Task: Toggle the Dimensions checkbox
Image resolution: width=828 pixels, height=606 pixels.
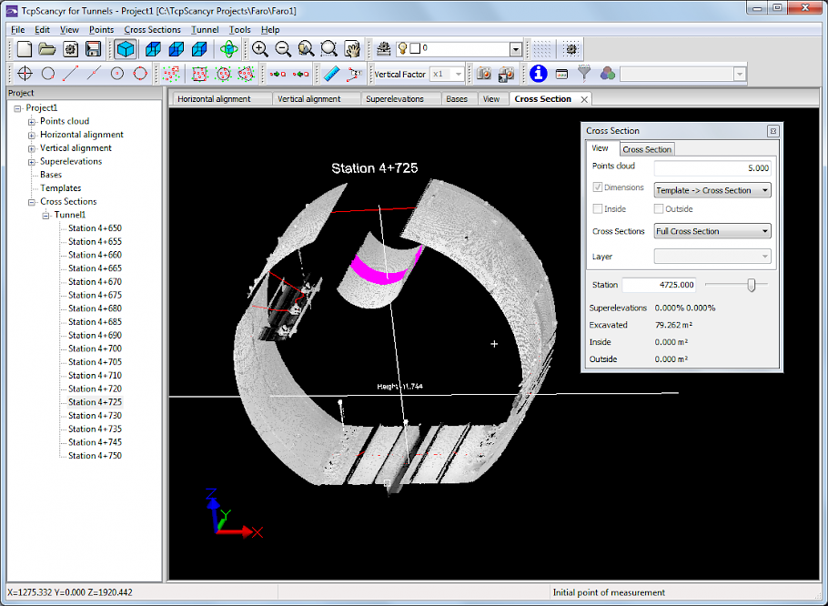Action: (597, 187)
